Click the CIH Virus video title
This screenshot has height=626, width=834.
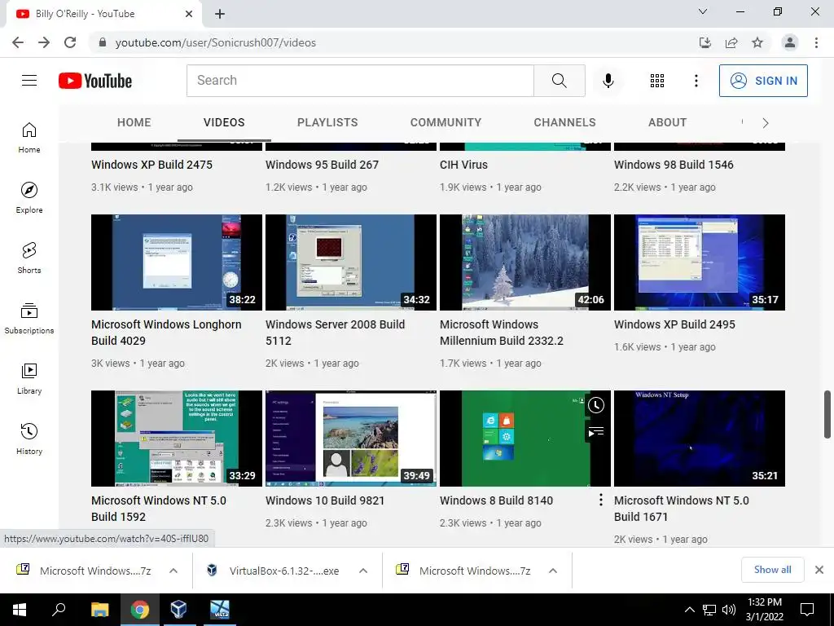click(x=463, y=165)
